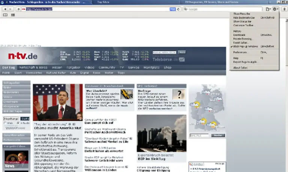Open Preferences from gear menu
Viewport: 288px width, 172px height.
[x=254, y=52]
